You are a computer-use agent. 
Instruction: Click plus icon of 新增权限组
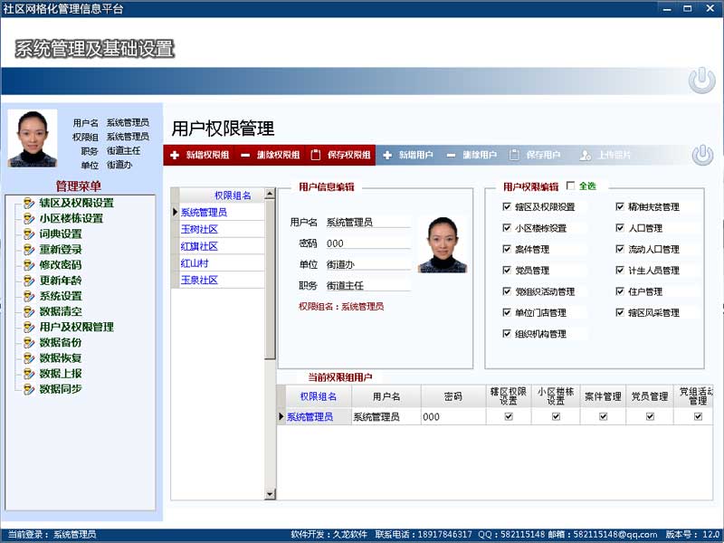(175, 155)
